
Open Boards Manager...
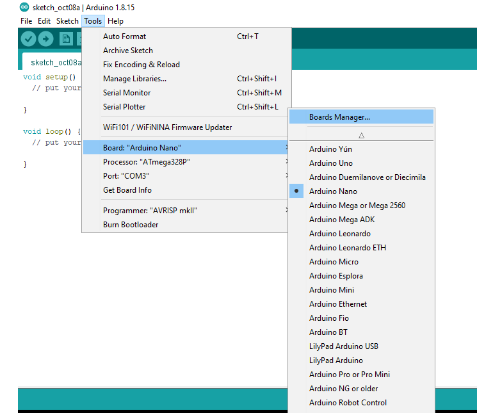tap(361, 117)
